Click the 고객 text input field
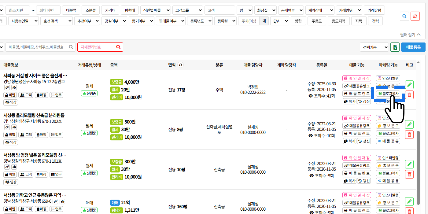This screenshot has width=428, height=214. pyautogui.click(x=220, y=10)
